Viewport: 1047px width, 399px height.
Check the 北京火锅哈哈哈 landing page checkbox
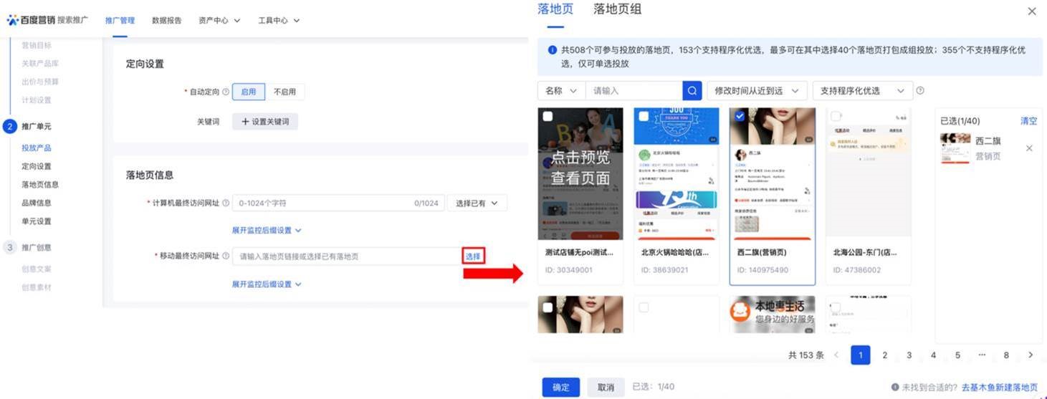644,116
